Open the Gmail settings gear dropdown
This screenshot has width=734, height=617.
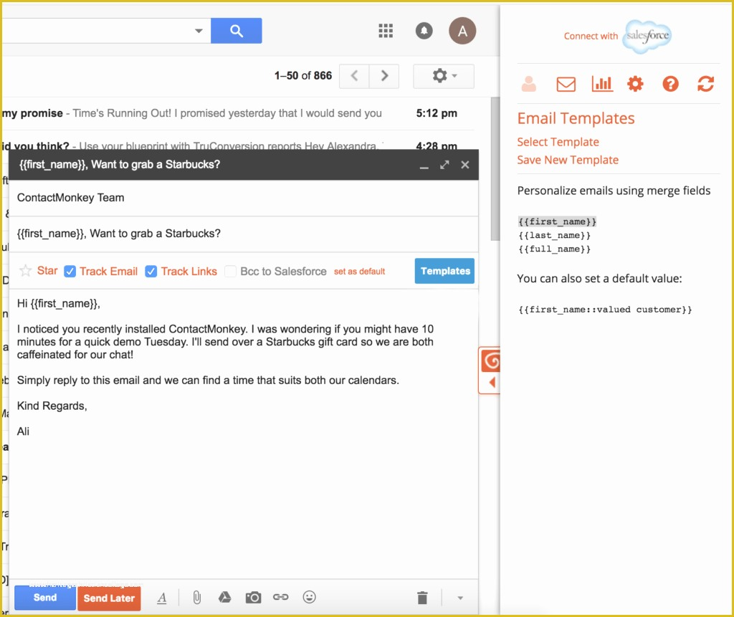(443, 76)
